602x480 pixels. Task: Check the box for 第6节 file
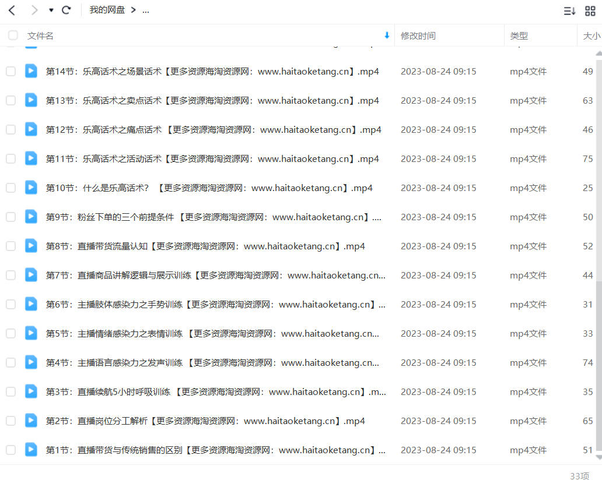point(10,305)
